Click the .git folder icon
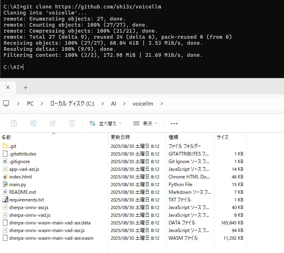The image size is (284, 253). (x=5, y=146)
